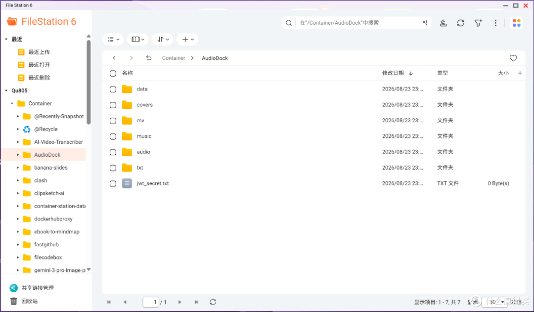Open the sort order dropdown
The image size is (534, 312).
click(163, 40)
